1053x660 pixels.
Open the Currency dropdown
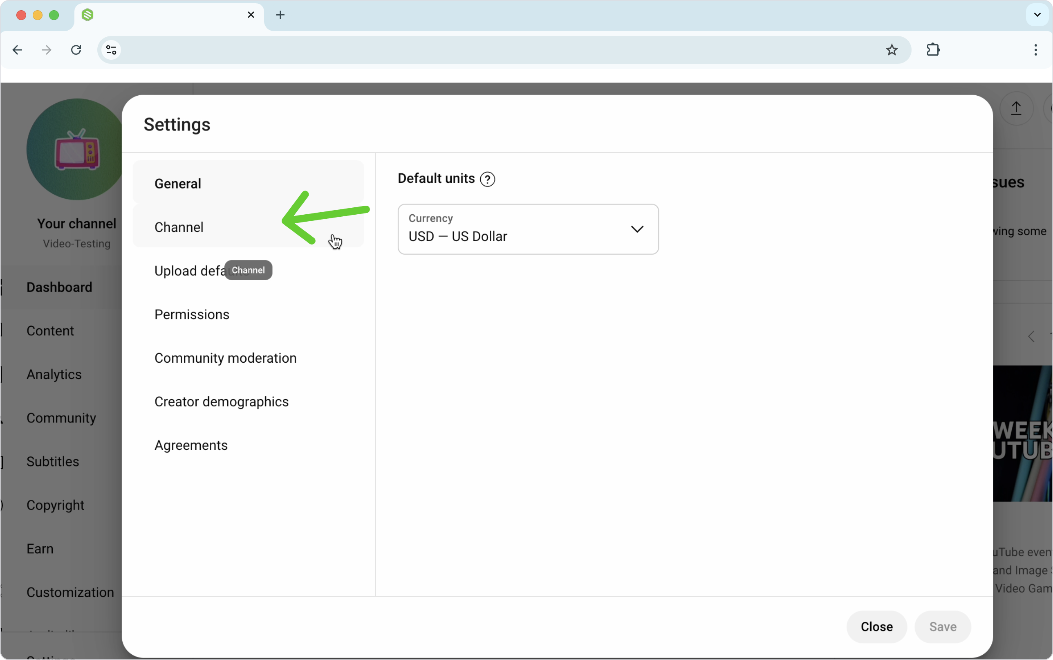[528, 229]
